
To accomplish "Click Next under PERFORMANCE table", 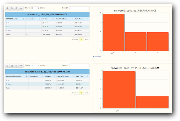I will 86,39.
